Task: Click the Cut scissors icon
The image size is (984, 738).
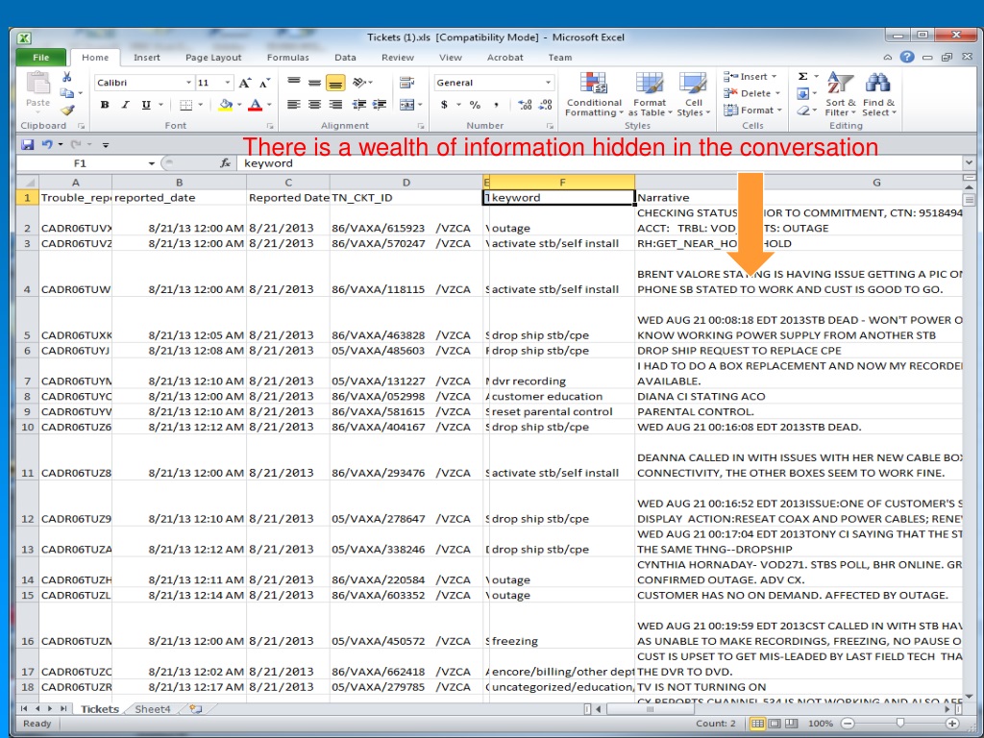Action: coord(66,77)
